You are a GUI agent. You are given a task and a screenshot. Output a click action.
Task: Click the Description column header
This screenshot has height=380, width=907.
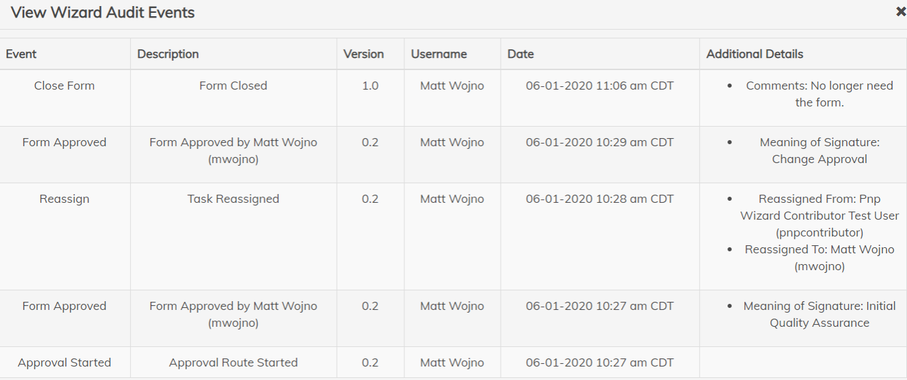(x=168, y=54)
